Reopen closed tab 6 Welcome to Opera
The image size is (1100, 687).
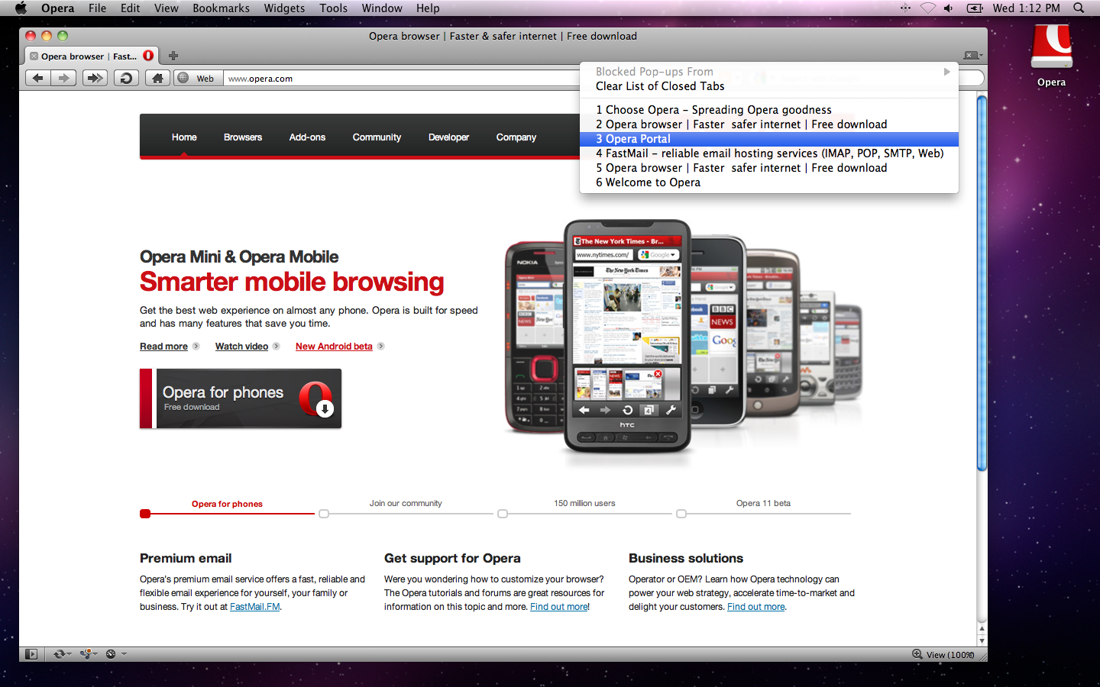tap(769, 182)
